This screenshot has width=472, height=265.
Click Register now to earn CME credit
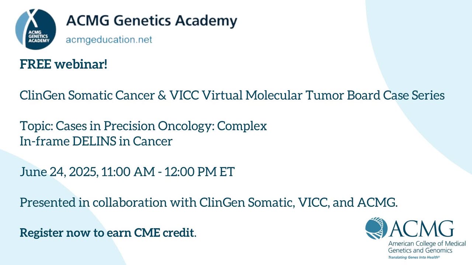(108, 233)
